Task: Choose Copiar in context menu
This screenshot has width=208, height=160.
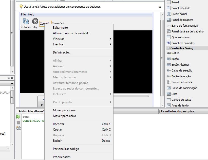Action: (82, 130)
